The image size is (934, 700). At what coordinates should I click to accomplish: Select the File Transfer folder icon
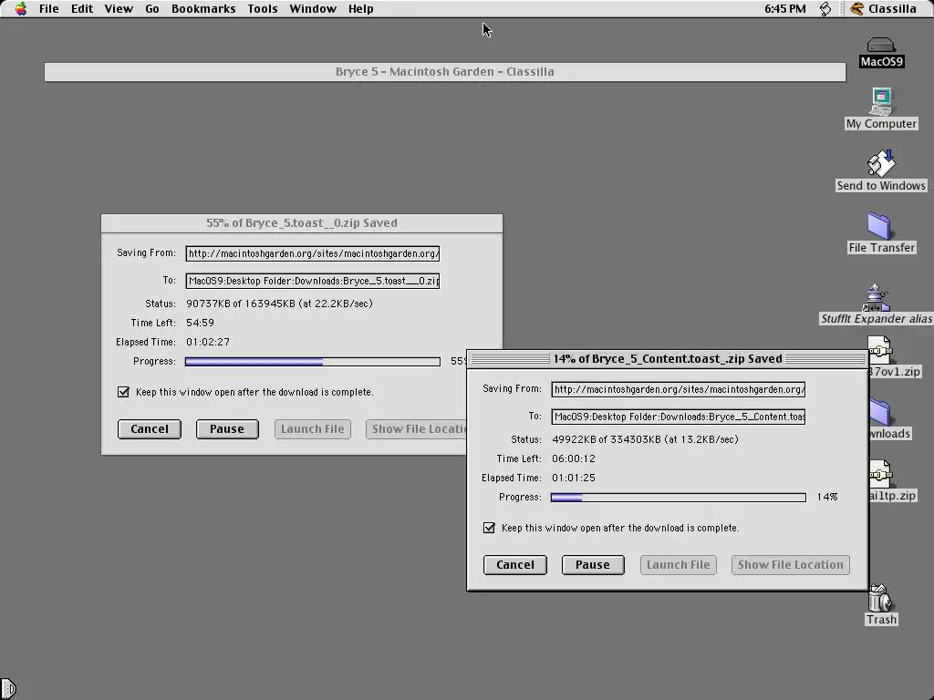[x=880, y=226]
